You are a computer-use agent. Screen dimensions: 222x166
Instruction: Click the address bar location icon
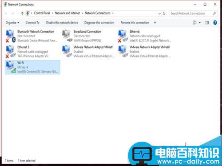(x=28, y=13)
